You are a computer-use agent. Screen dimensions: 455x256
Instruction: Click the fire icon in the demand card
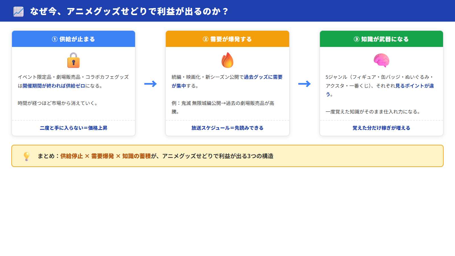pyautogui.click(x=227, y=60)
